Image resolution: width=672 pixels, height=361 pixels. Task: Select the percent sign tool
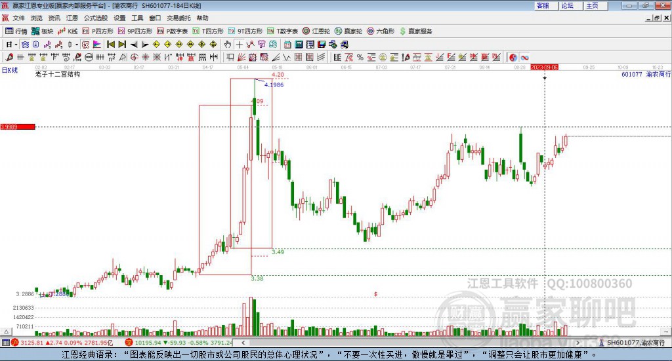pos(360,57)
